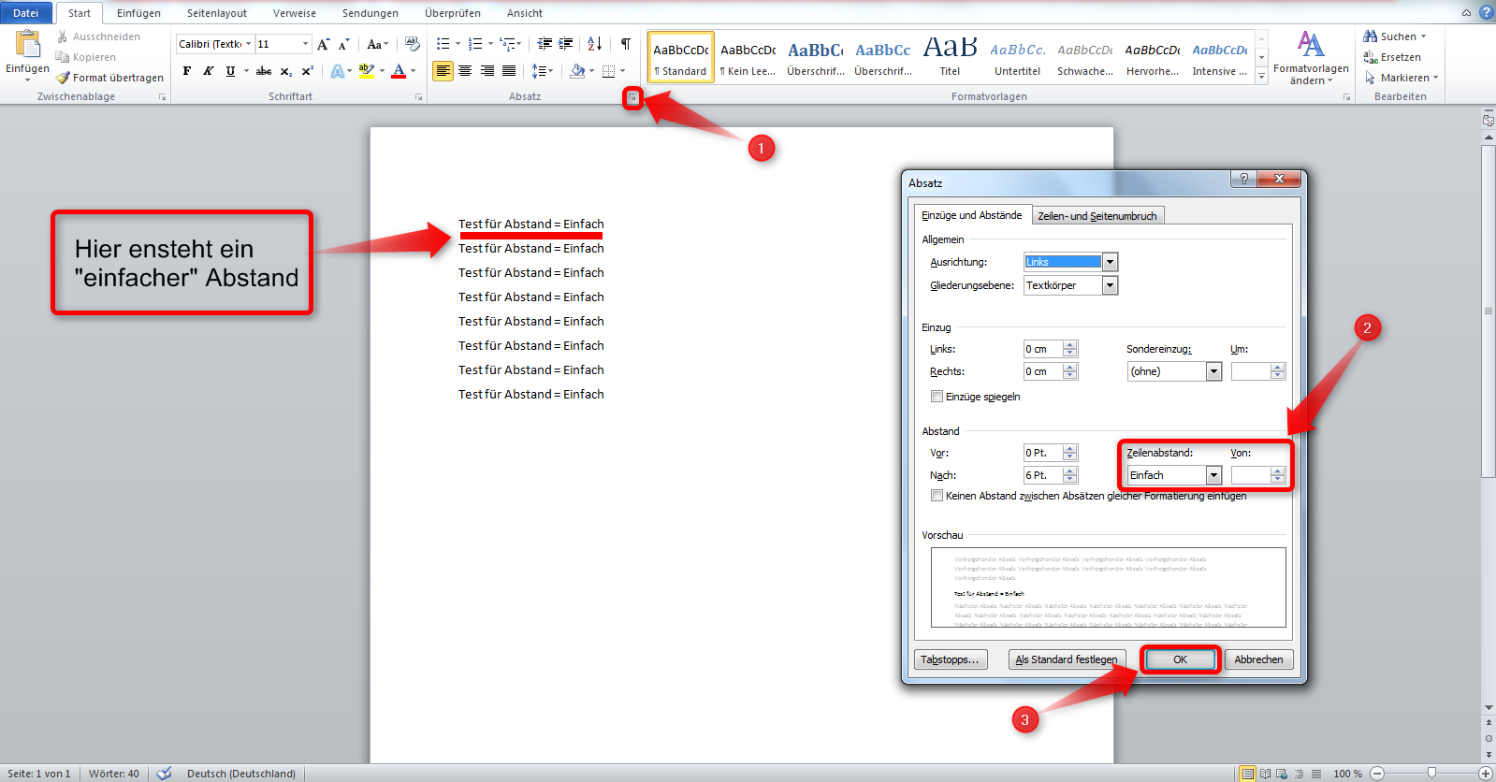Apply subscript formatting
Screen dimensions: 1496x782
(x=286, y=71)
